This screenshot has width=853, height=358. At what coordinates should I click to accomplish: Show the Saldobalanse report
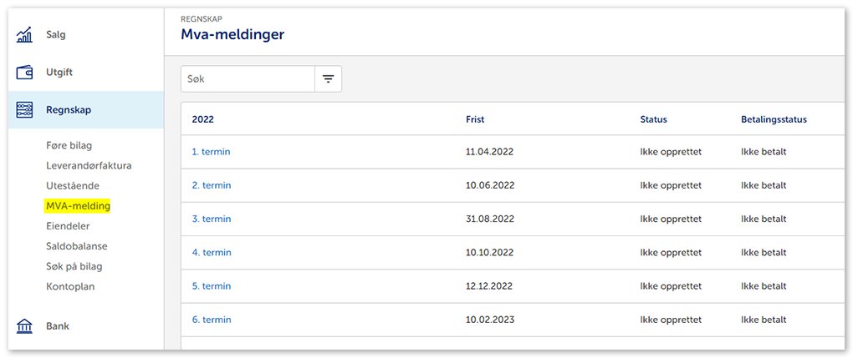click(x=76, y=246)
